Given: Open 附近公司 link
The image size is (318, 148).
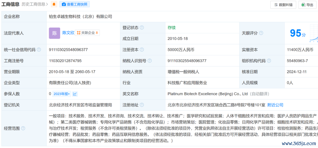Looking at the screenshot, I should point(275,105).
